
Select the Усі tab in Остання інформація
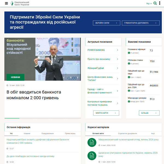(11, 133)
